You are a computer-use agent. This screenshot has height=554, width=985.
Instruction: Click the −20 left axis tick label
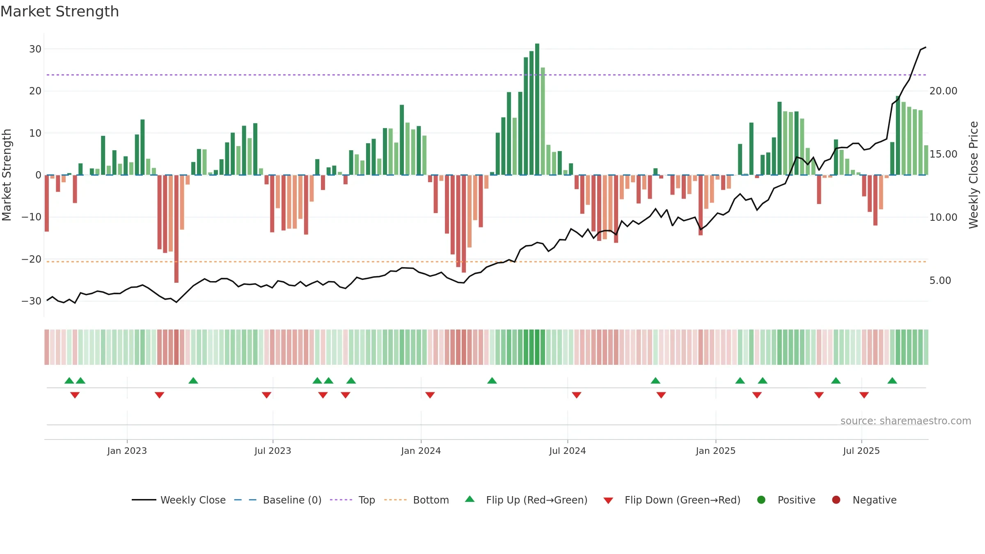[x=32, y=259]
